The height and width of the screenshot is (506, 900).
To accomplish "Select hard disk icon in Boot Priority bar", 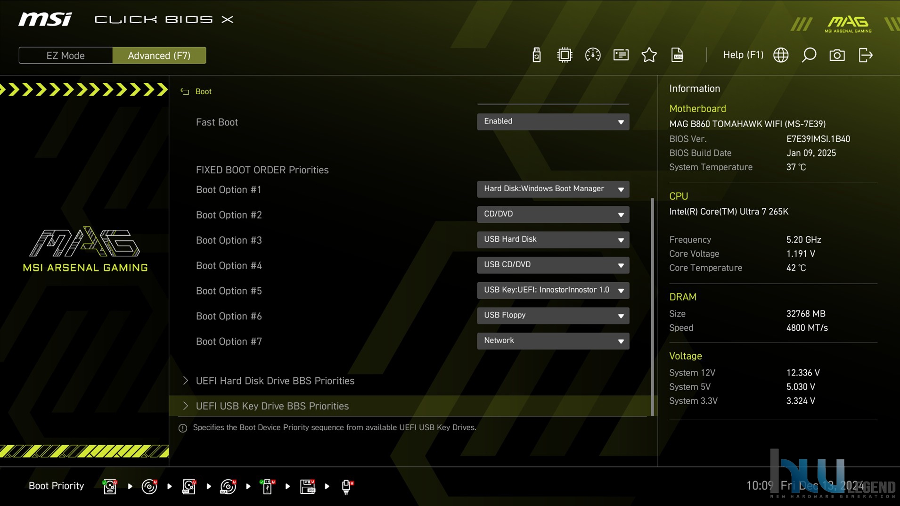I will 110,486.
